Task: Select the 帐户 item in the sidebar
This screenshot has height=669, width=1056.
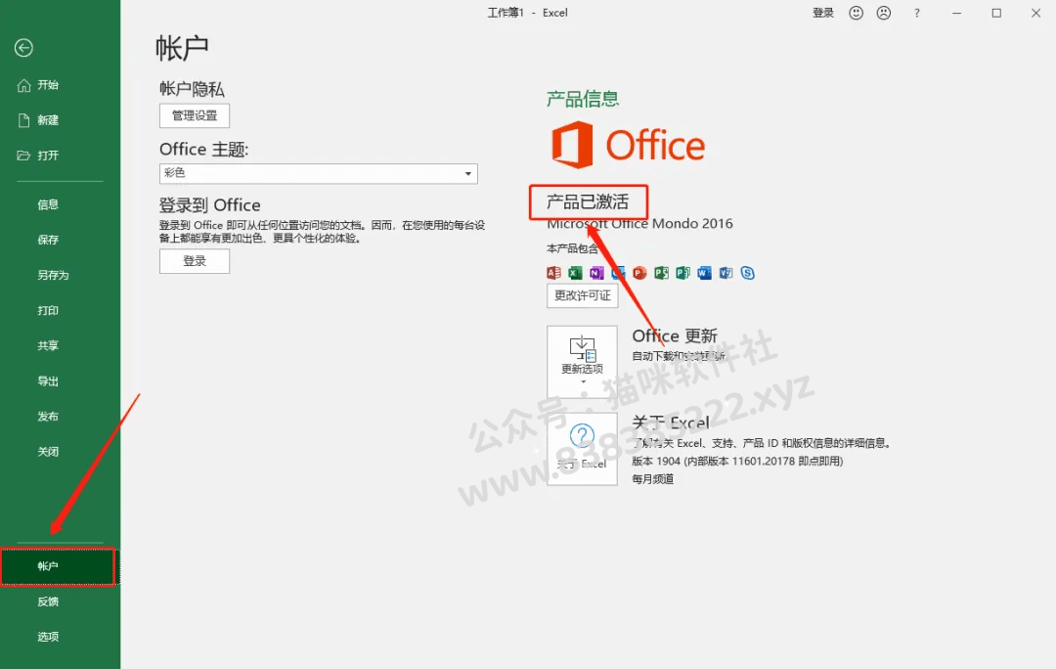Action: point(59,566)
